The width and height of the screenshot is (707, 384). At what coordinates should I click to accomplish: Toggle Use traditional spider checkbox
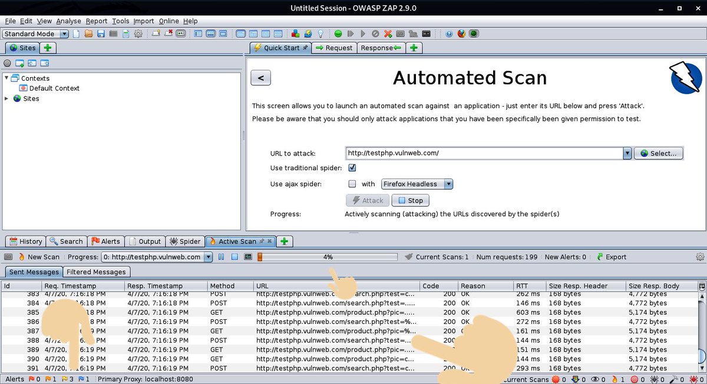click(352, 168)
